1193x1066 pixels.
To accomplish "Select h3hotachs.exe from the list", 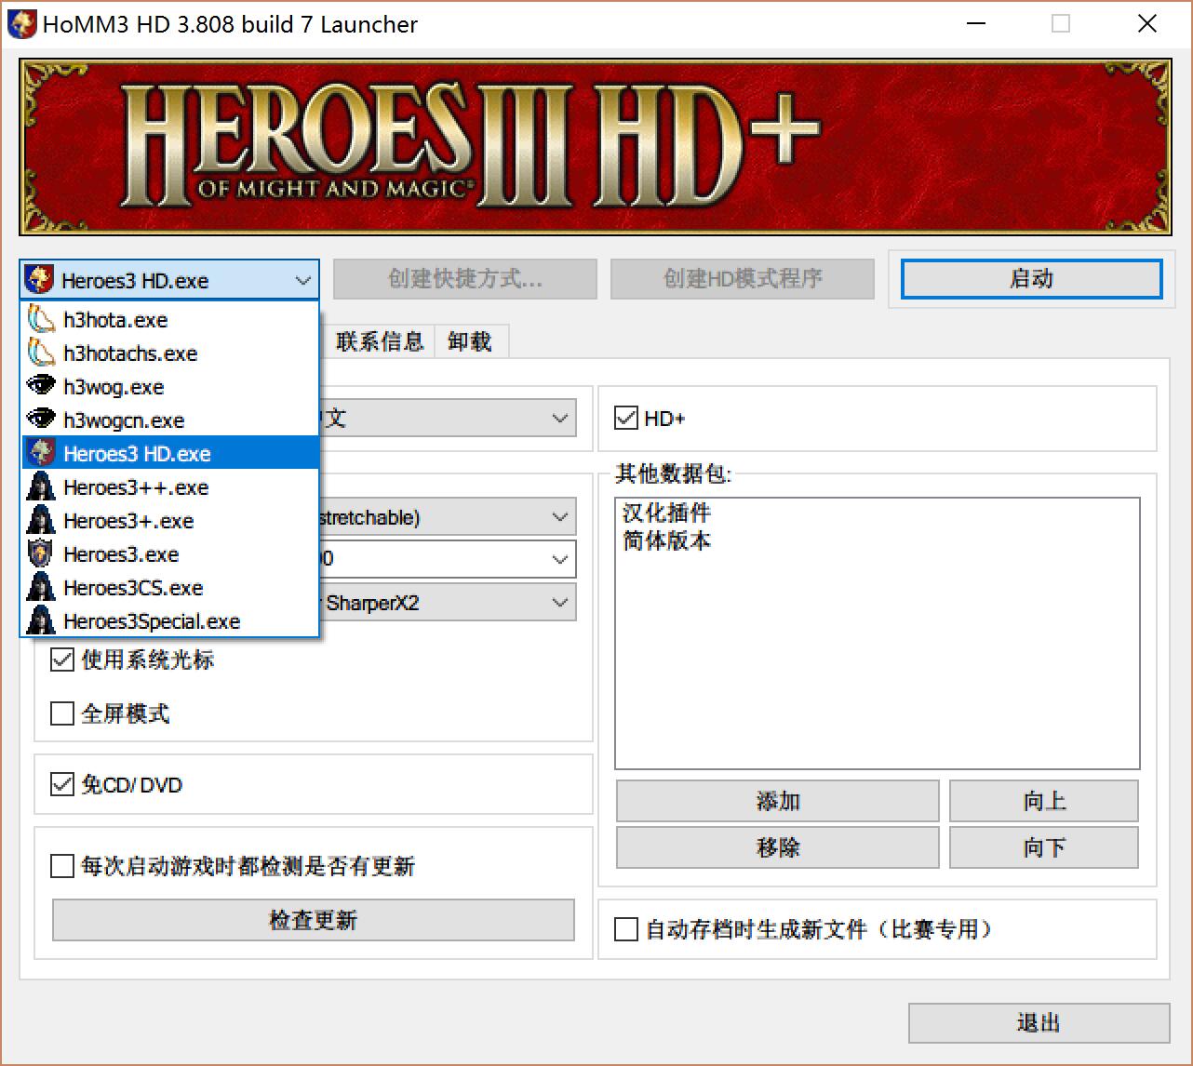I will click(170, 353).
